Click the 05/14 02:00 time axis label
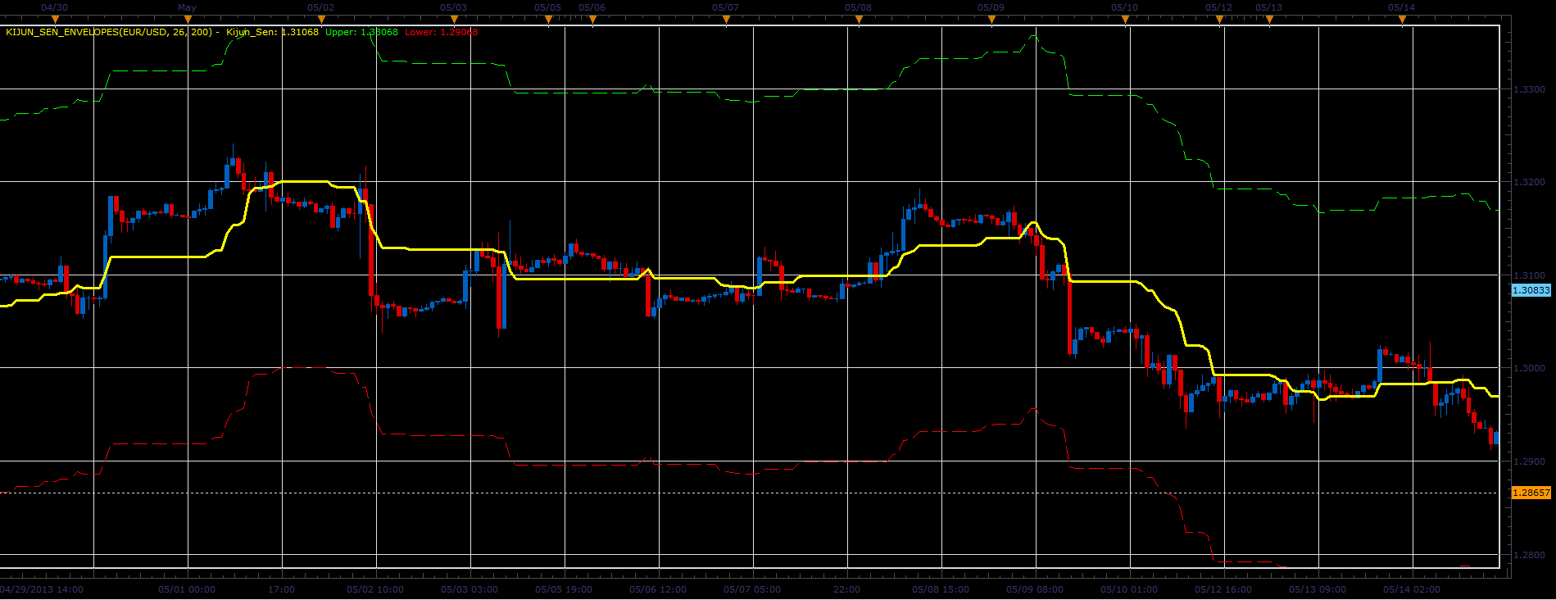 pos(1411,589)
